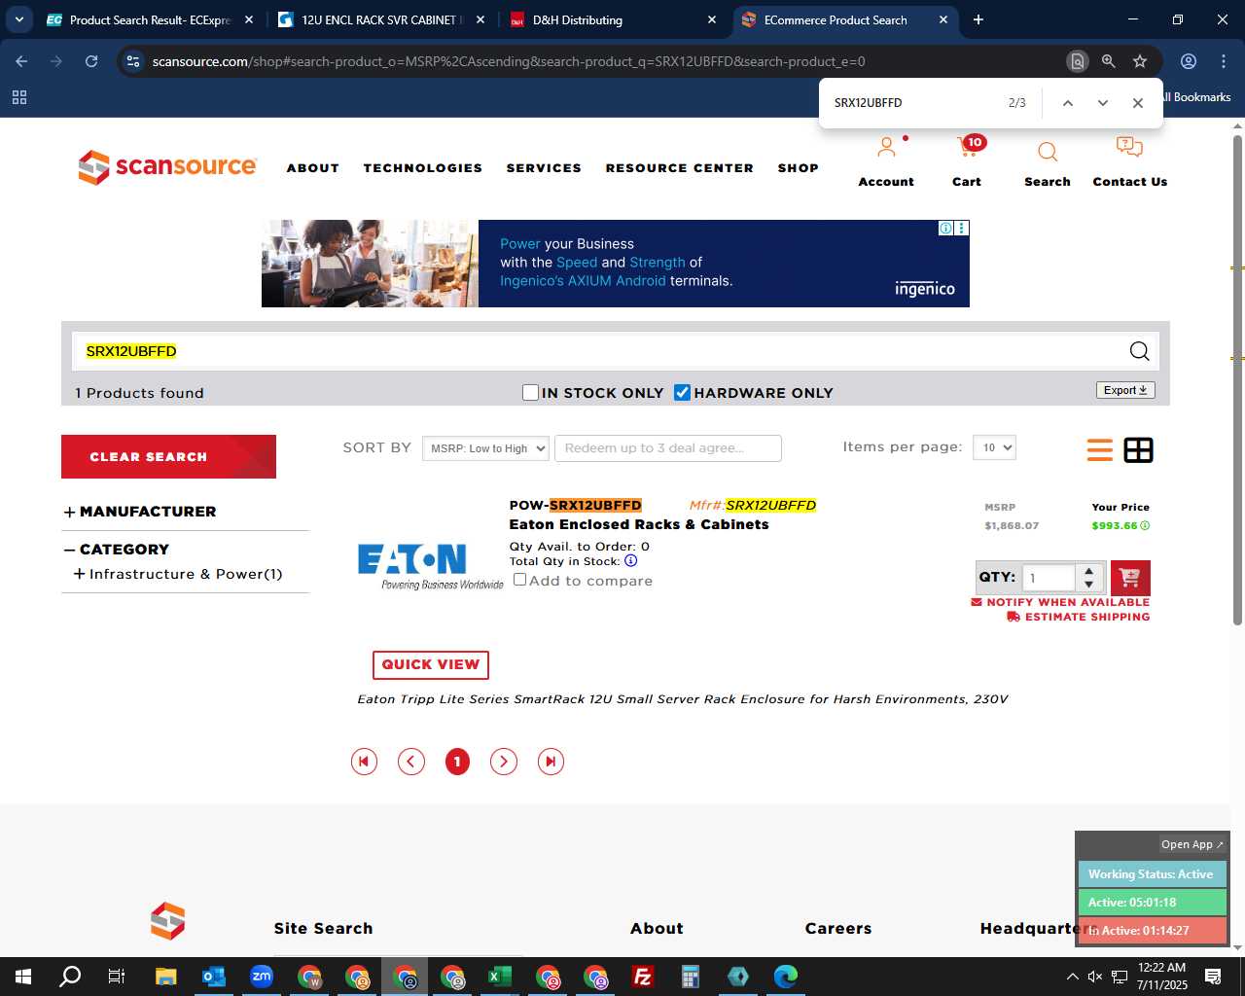
Task: Open the Account icon
Action: 886,149
